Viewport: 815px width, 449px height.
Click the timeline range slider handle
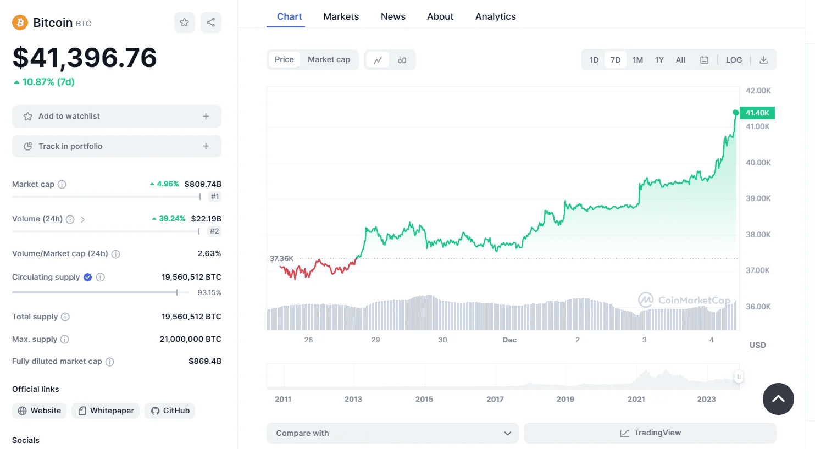pyautogui.click(x=739, y=376)
